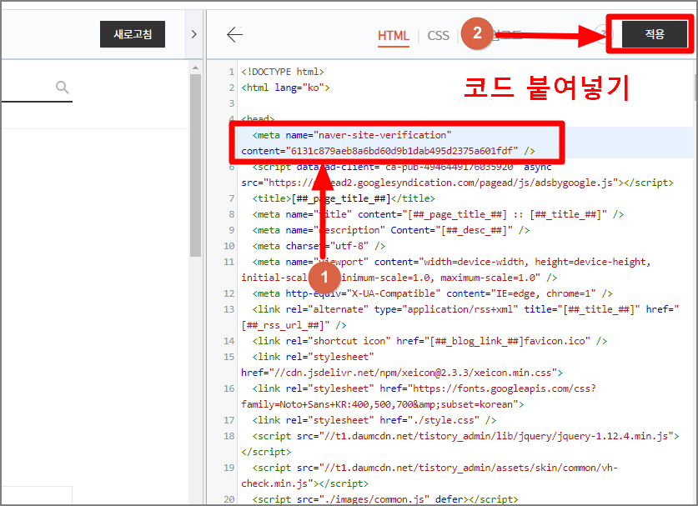This screenshot has height=506, width=698.
Task: Click the shortcut icon favicon.ico line
Action: pos(429,341)
